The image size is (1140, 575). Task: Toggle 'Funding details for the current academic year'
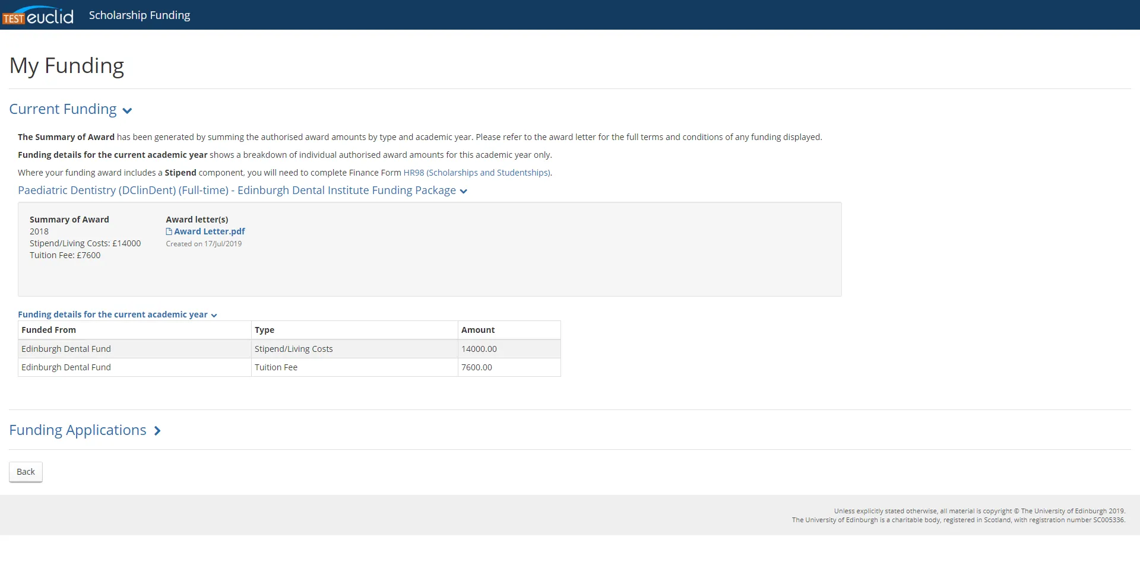[113, 314]
